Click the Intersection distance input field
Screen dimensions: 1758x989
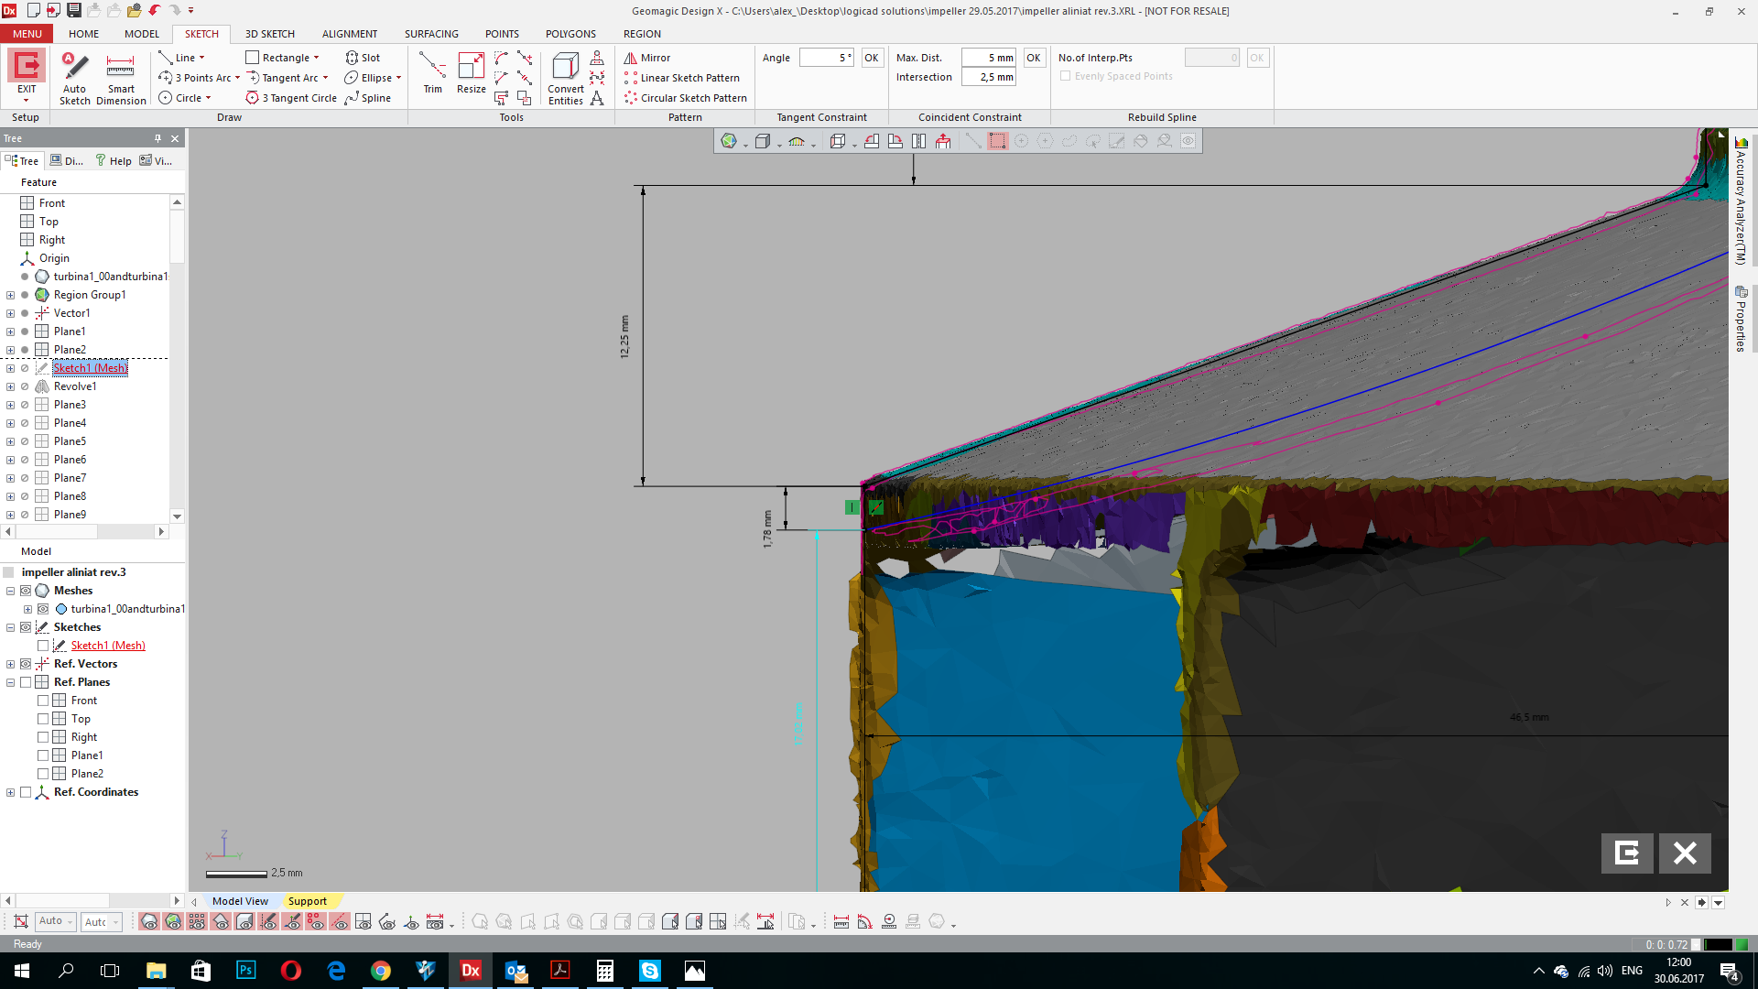click(989, 78)
